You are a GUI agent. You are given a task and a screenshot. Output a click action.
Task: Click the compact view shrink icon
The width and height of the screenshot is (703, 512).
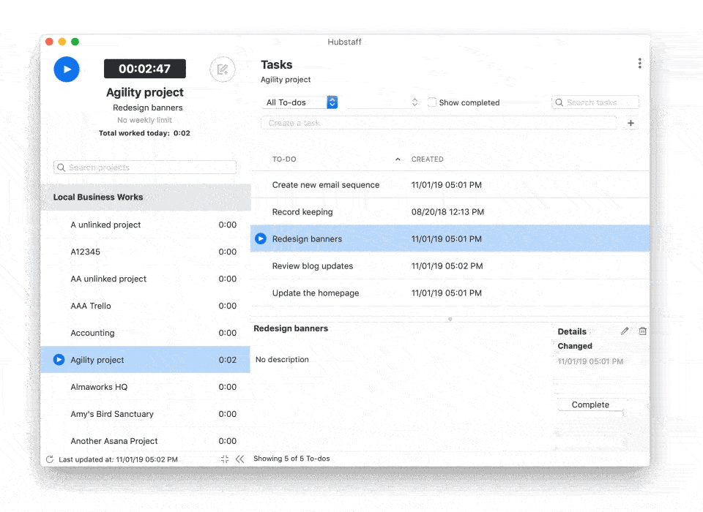pos(225,459)
